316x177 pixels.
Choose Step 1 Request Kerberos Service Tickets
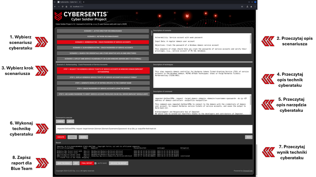(x=103, y=70)
